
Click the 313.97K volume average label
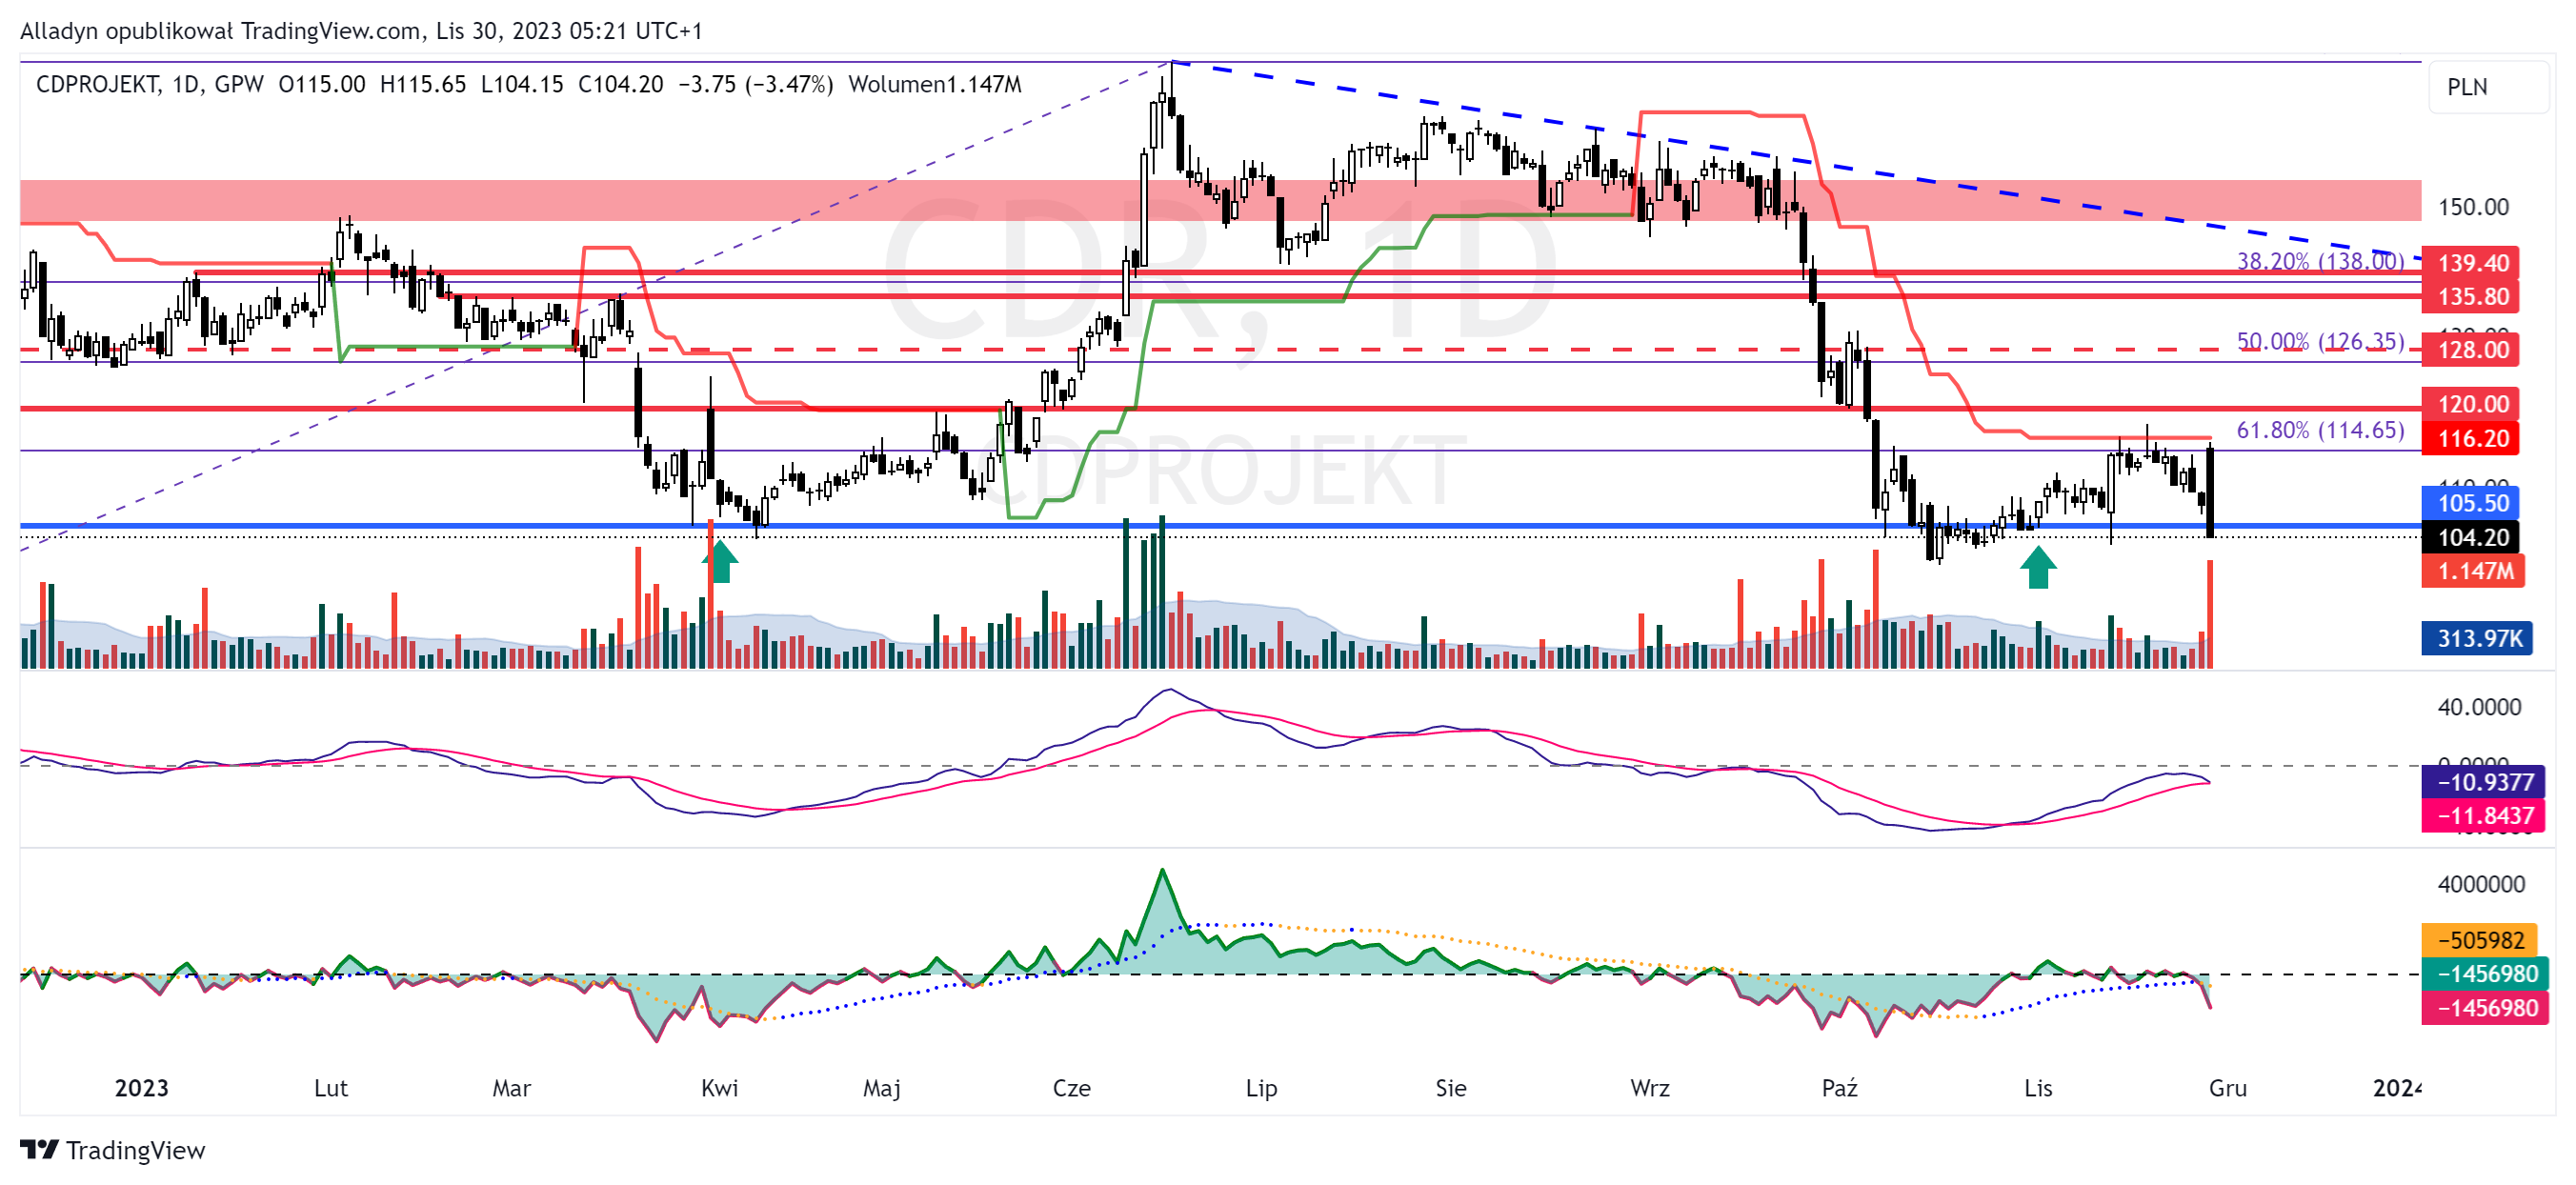tap(2478, 639)
